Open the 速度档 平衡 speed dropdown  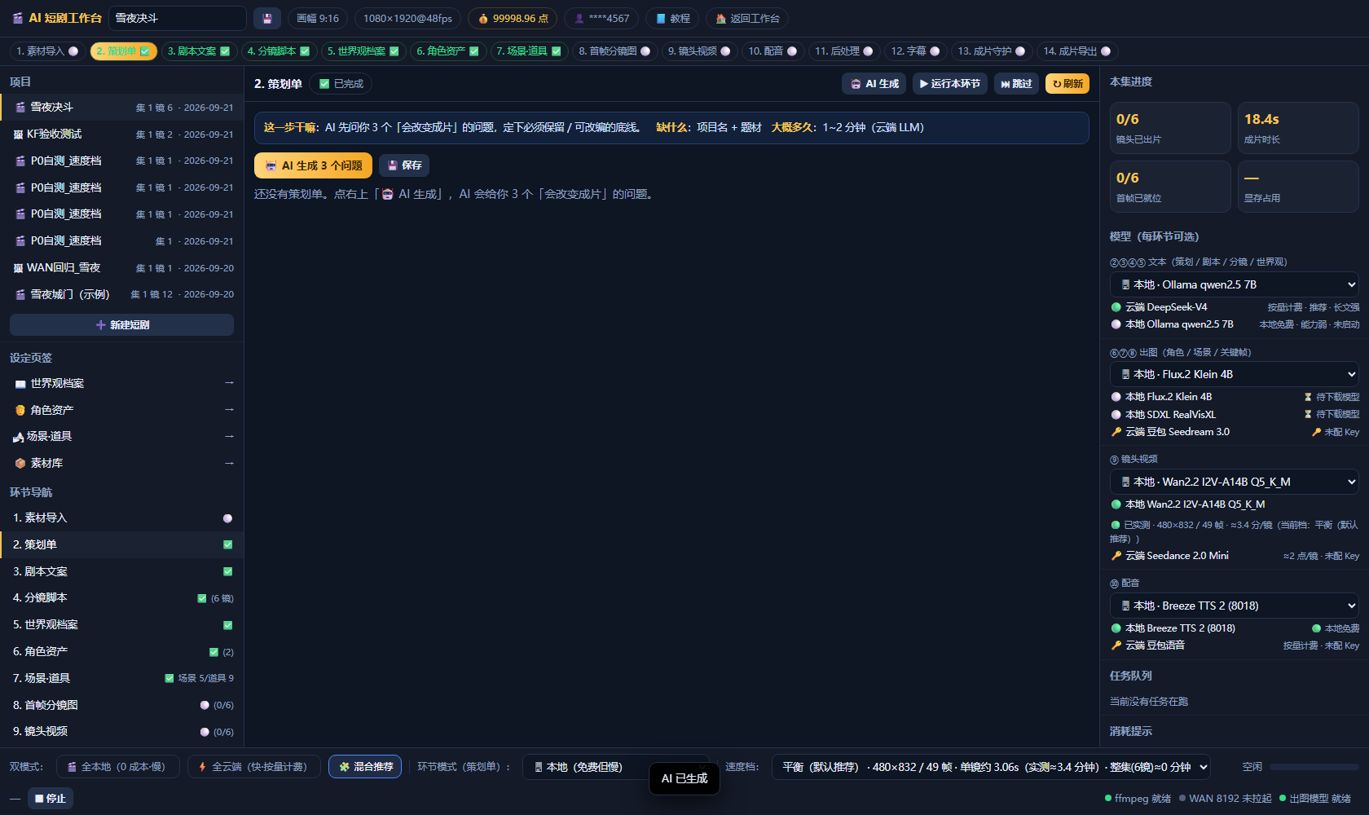[991, 767]
